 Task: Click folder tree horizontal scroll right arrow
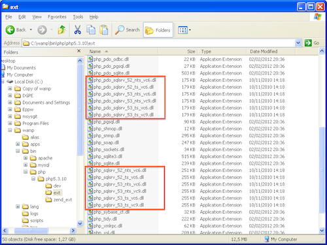pyautogui.click(x=73, y=230)
